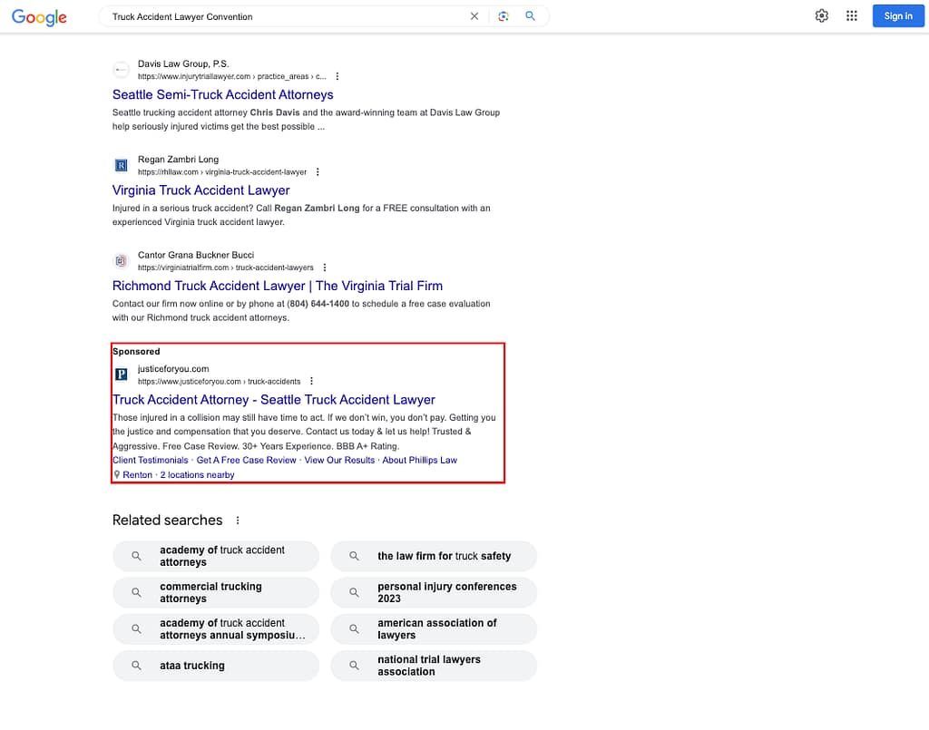Viewport: 929px width, 730px height.
Task: Search personal injury conferences 2023
Action: coord(434,593)
